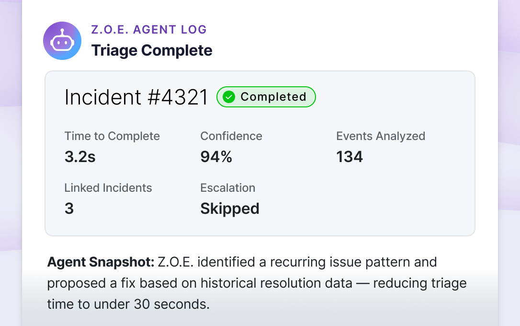Select the Skipped escalation value
Image resolution: width=520 pixels, height=326 pixels.
[x=230, y=209]
